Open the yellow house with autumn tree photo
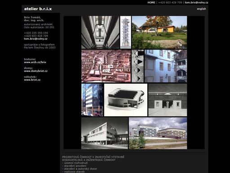 (159, 32)
